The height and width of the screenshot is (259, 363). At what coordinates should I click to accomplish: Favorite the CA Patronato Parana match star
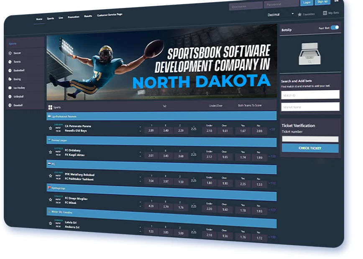click(x=51, y=128)
